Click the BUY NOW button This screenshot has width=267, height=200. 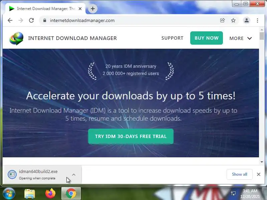206,38
